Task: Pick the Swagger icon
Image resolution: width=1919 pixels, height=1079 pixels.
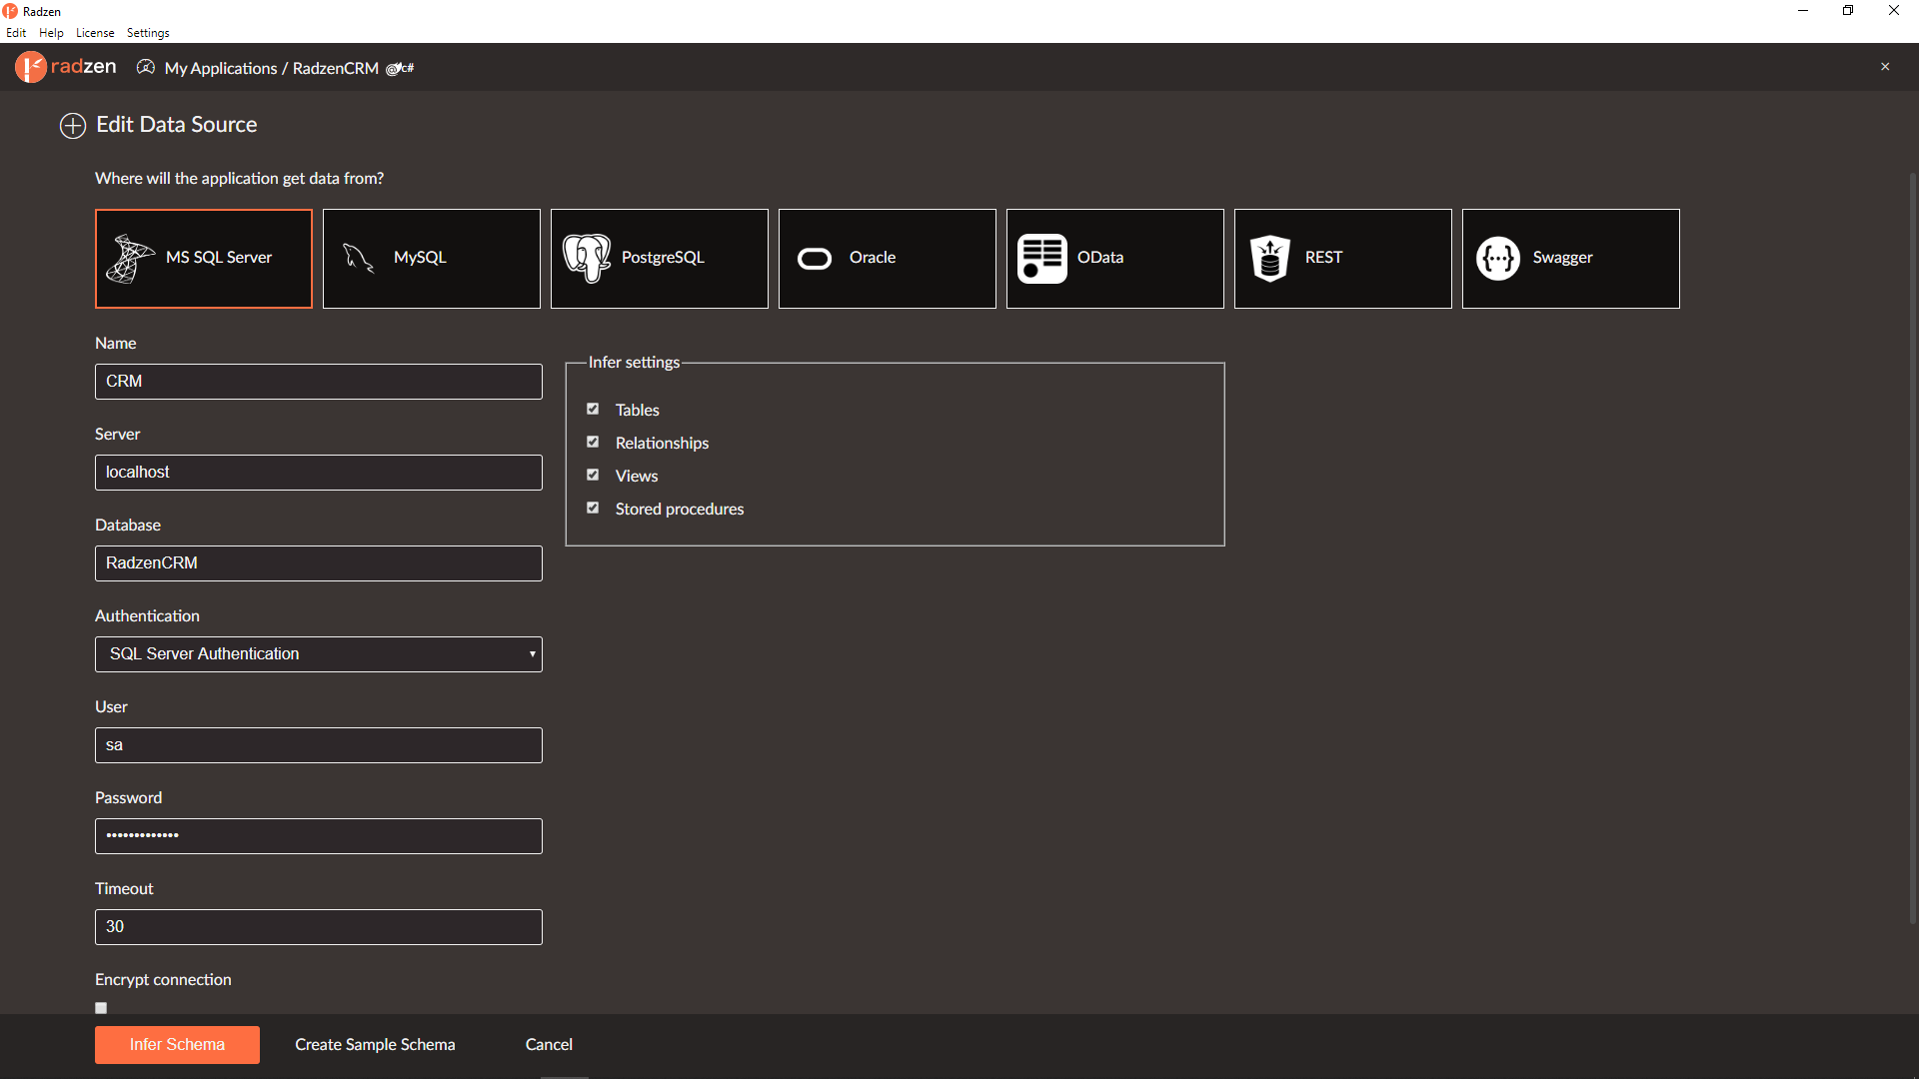Action: click(x=1498, y=259)
